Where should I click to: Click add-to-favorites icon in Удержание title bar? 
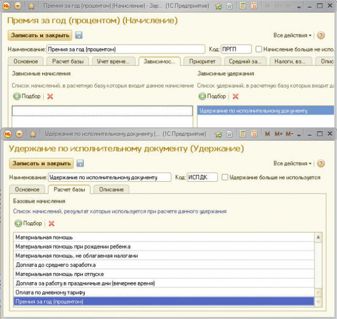click(x=219, y=135)
